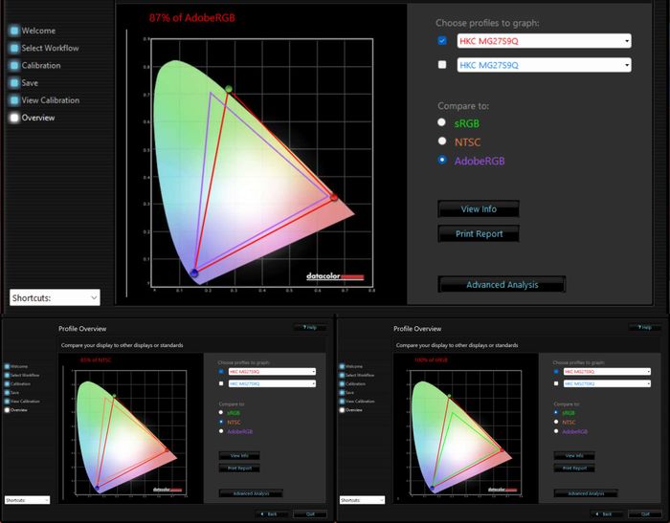
Task: Open View Calibration in the AdobeRGB window
Action: click(x=44, y=100)
